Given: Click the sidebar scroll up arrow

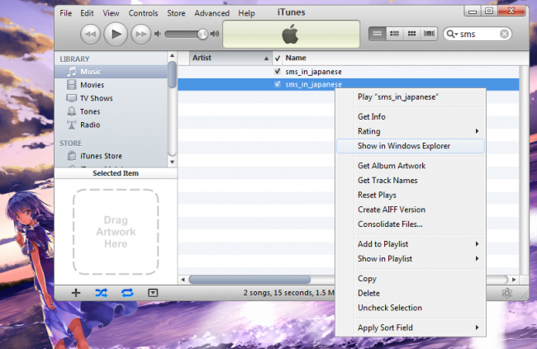Looking at the screenshot, I should click(x=173, y=55).
